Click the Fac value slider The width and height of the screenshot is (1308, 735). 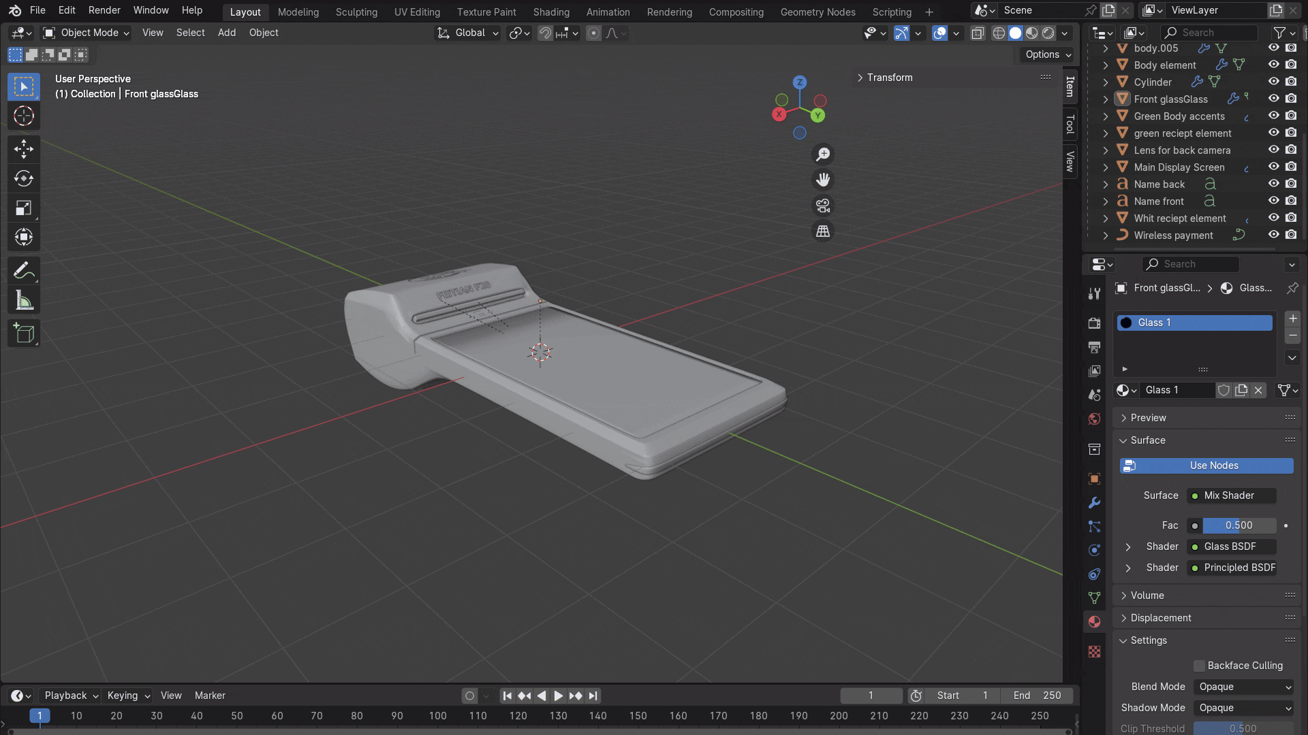pos(1239,525)
